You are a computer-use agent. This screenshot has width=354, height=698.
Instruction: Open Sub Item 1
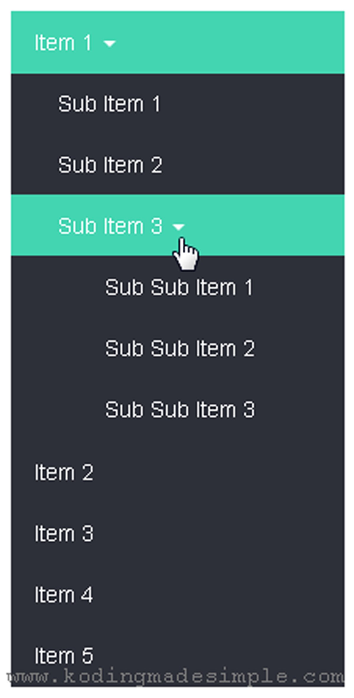point(109,104)
